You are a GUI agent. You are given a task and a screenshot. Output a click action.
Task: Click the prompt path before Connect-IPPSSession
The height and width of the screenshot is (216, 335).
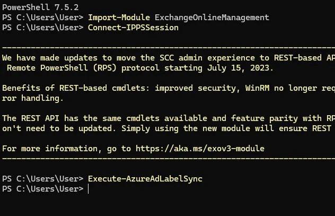[x=43, y=28]
